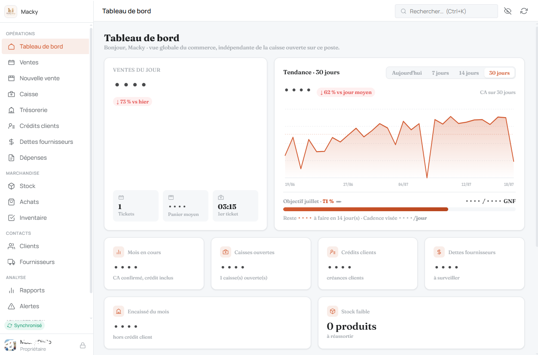Click the Dépenses document icon
Image resolution: width=538 pixels, height=355 pixels.
pos(12,158)
